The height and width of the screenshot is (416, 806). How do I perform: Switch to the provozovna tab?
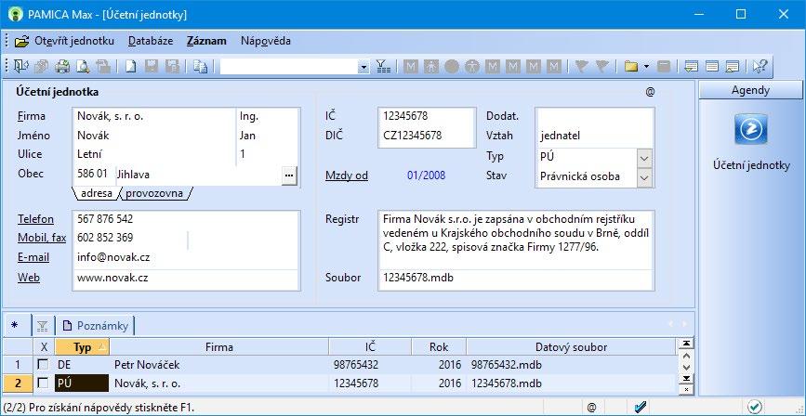[154, 194]
